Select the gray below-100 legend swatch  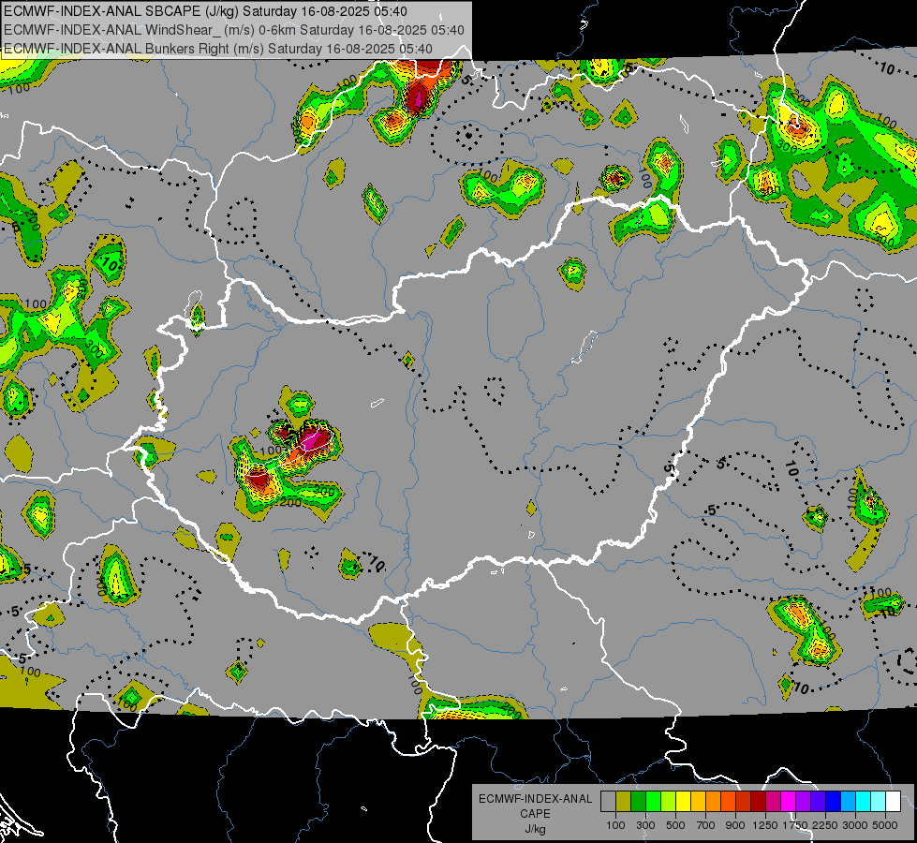608,801
